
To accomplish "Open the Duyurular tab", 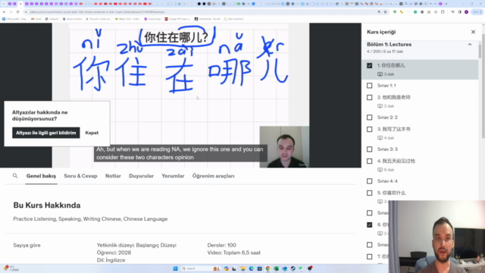I will (x=141, y=176).
